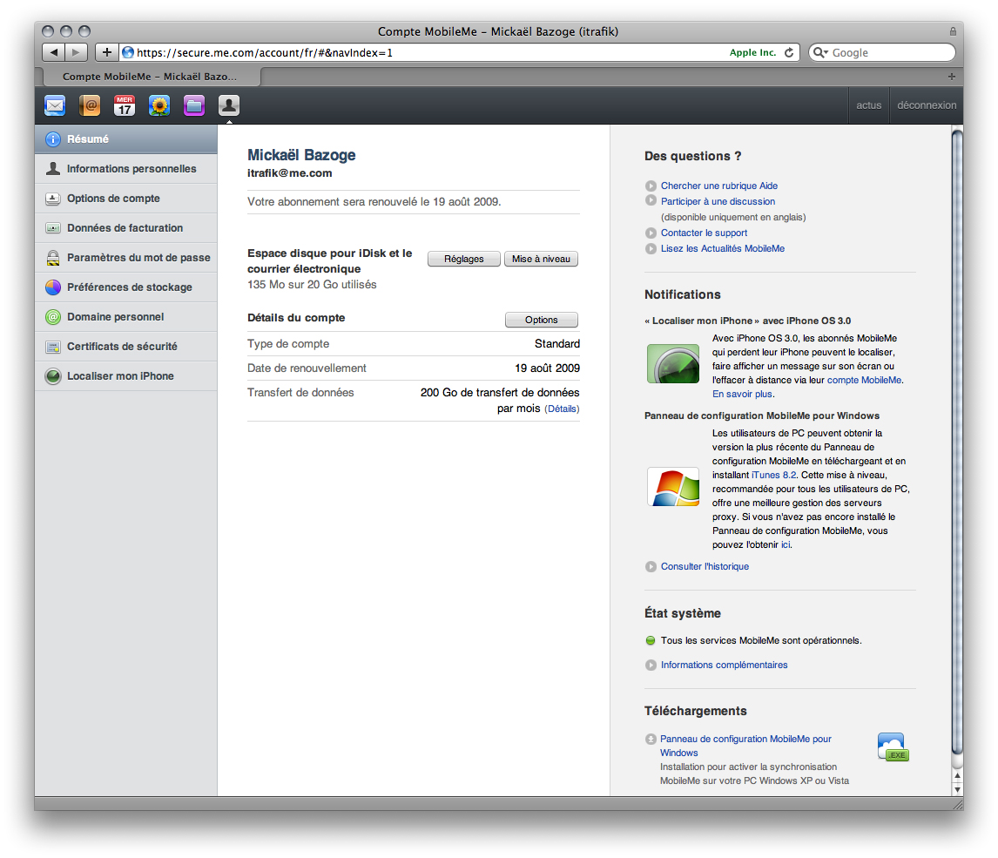
Task: Open Contacter le support link
Action: point(704,233)
